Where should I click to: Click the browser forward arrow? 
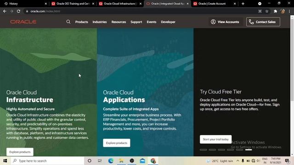(x=11, y=11)
